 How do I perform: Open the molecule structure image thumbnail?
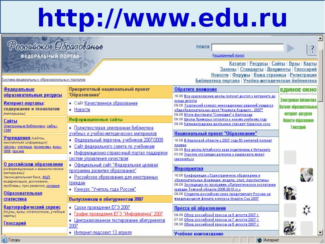point(306,210)
